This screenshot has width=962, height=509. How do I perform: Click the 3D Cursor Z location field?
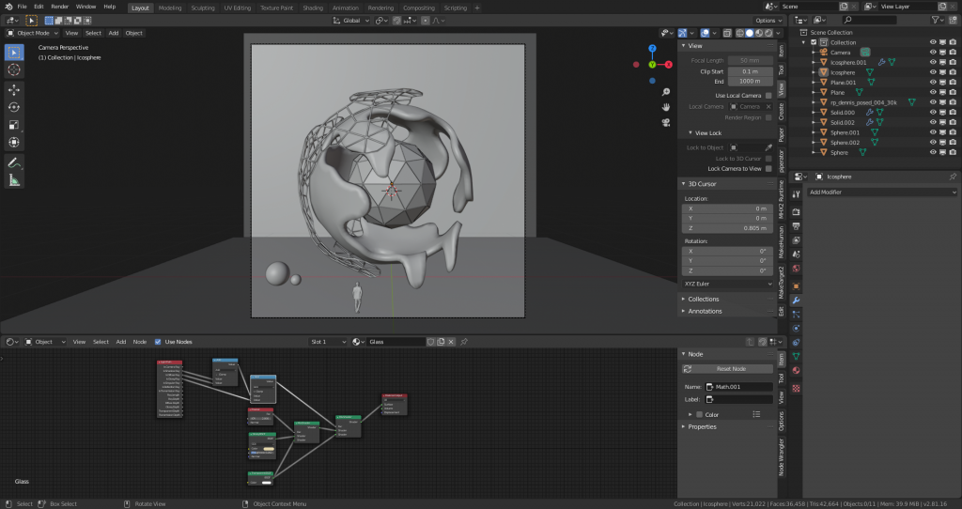pyautogui.click(x=727, y=228)
